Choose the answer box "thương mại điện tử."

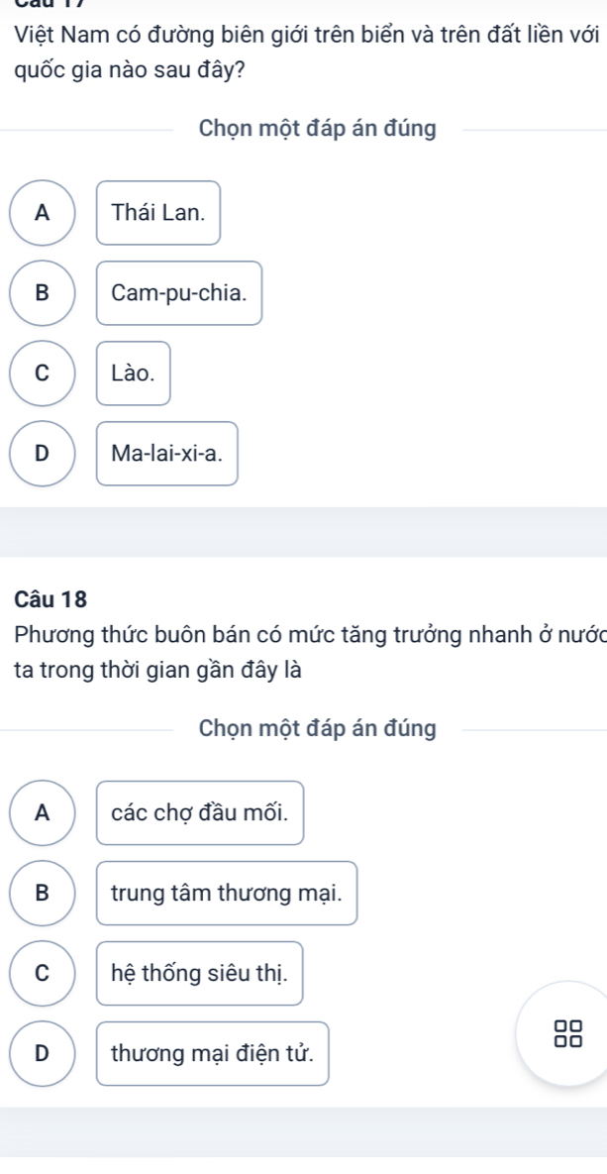tap(213, 1053)
